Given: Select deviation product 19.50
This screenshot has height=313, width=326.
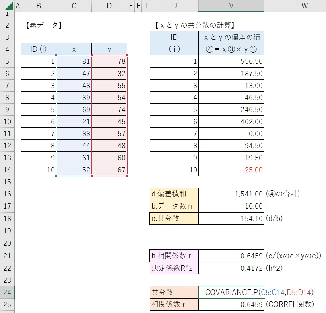Looking at the screenshot, I should 231,158.
